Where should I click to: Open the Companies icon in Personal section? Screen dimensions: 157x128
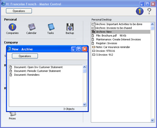tap(12, 27)
